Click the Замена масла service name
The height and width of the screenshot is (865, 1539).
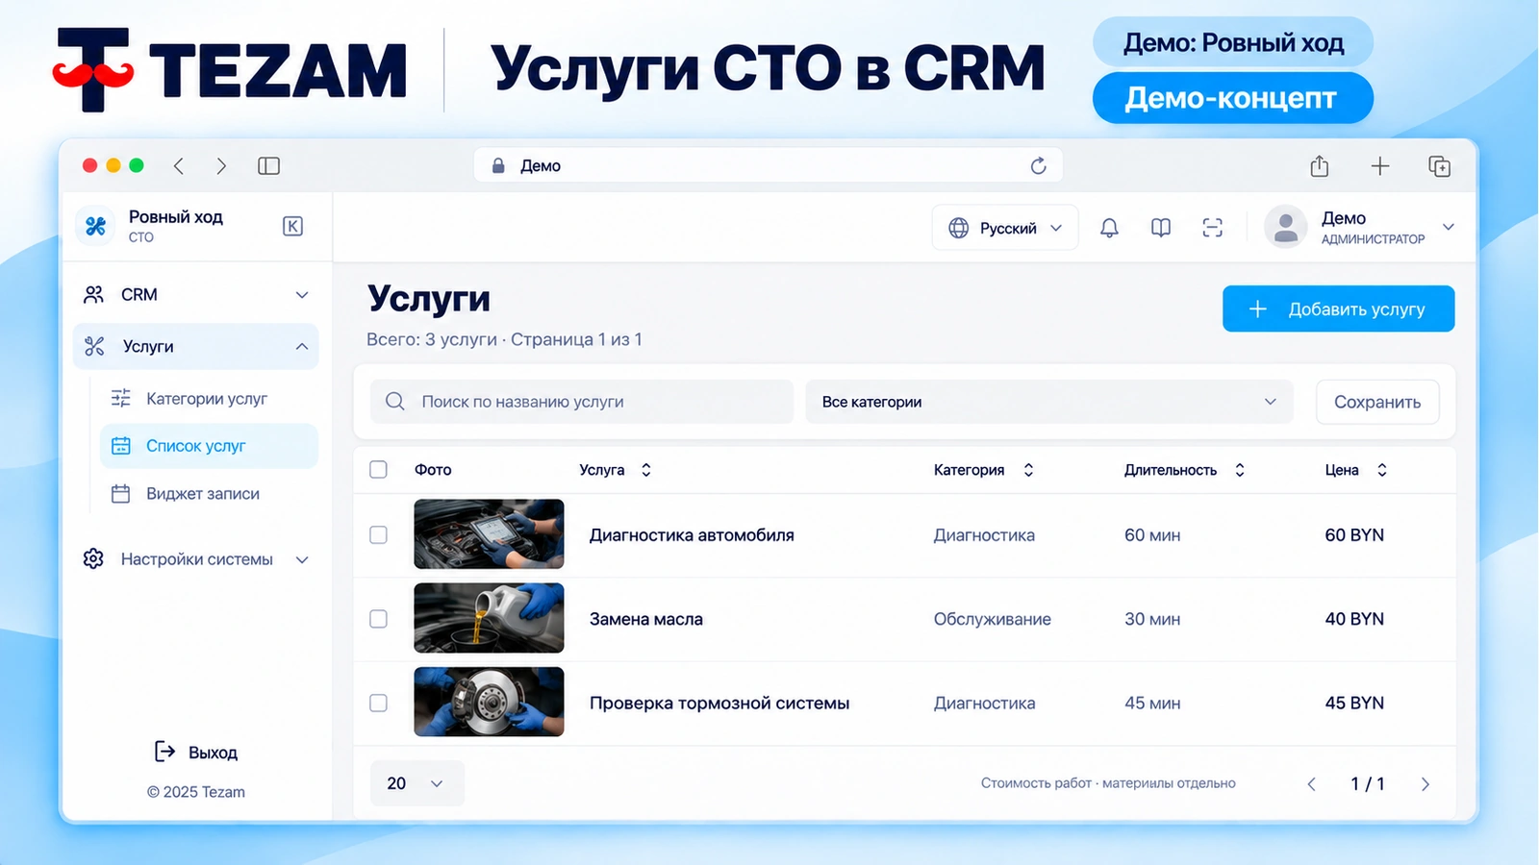coord(646,619)
